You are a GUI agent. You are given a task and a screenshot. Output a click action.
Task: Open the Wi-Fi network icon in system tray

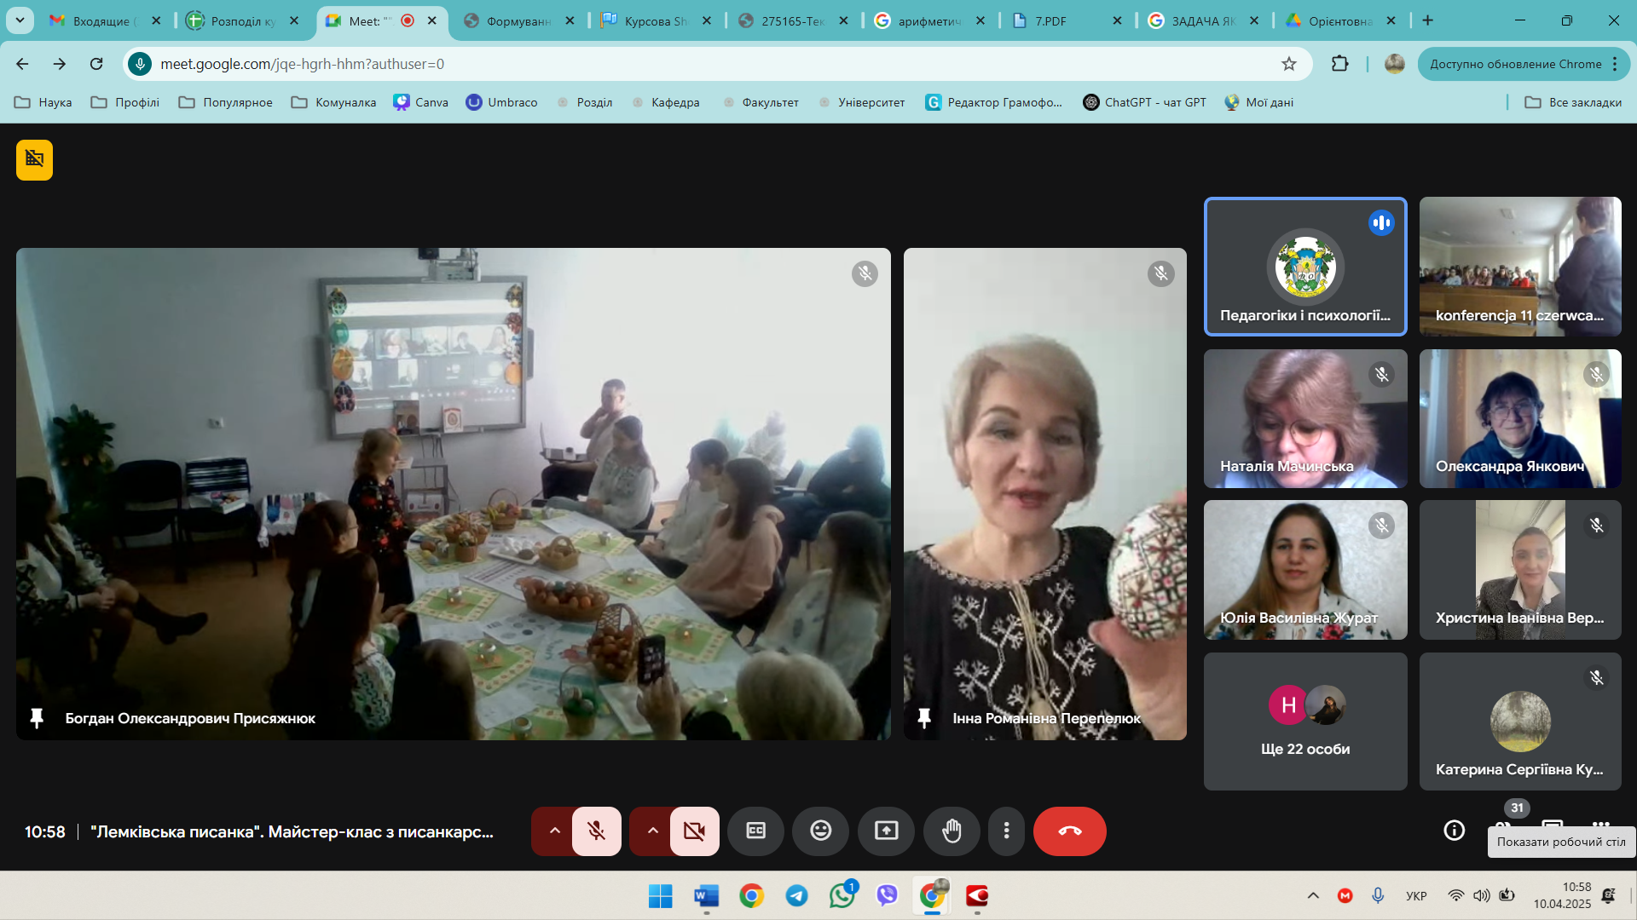(x=1456, y=895)
